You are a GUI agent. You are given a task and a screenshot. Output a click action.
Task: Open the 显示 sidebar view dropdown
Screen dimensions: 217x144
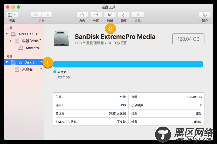point(12,14)
